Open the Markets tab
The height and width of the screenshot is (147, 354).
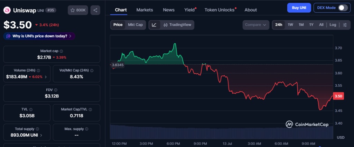coord(145,10)
